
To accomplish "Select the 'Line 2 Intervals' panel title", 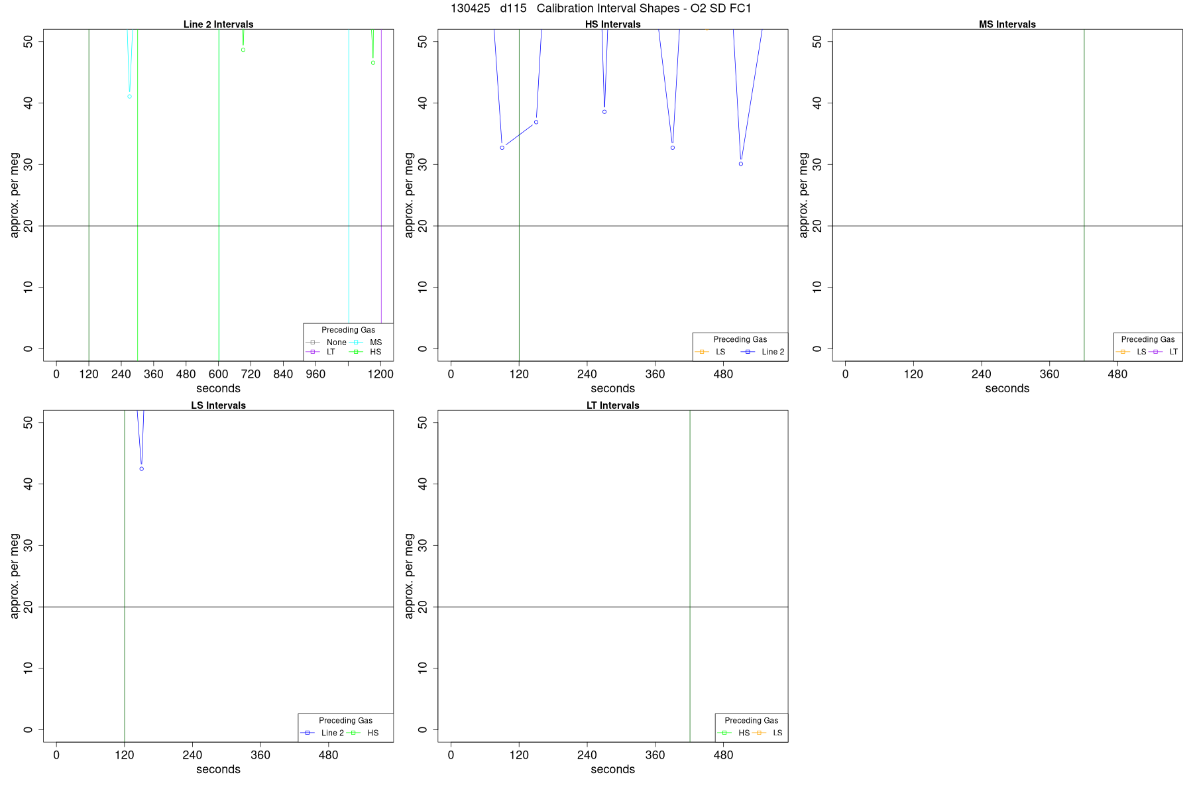I will pos(218,25).
